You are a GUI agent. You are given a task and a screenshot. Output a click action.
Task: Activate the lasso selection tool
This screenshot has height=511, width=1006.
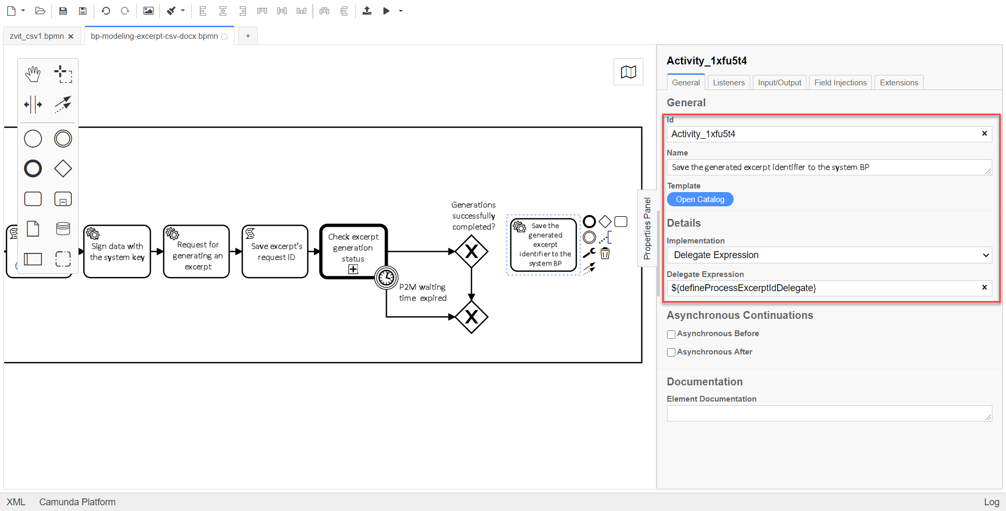[63, 74]
